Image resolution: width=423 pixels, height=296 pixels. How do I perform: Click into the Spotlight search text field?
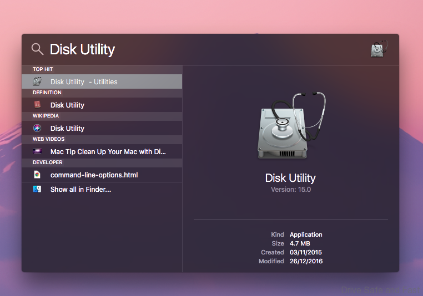pyautogui.click(x=194, y=49)
